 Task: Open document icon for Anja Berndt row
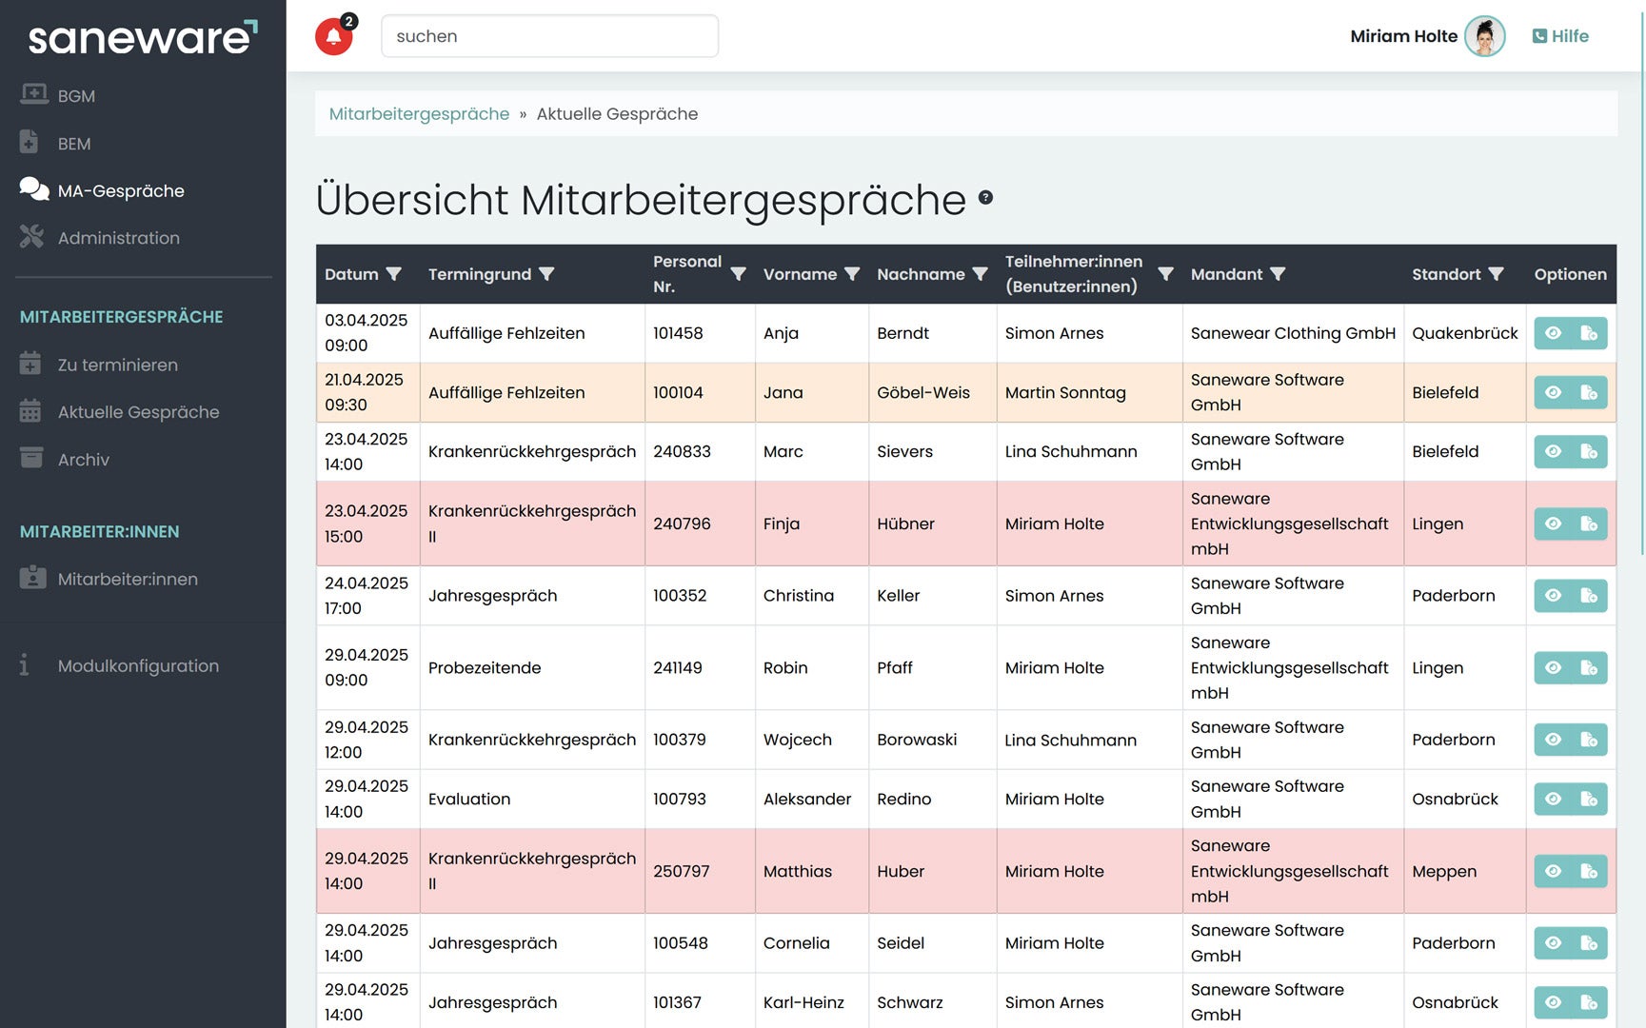[1589, 333]
